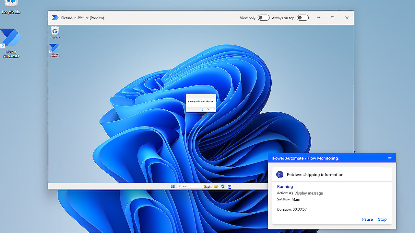Minimize the Flow Monitoring window

pos(390,158)
